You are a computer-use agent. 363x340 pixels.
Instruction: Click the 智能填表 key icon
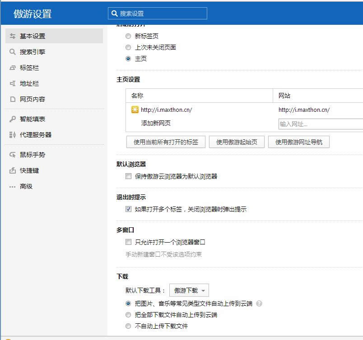tap(13, 119)
